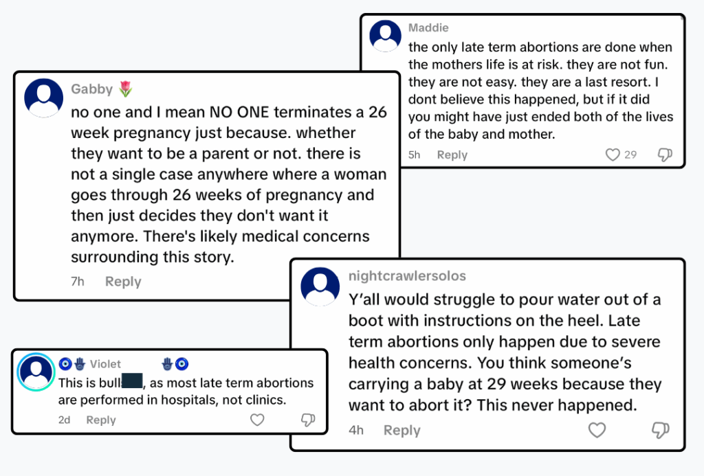Open nightcrawlersolos's avatar
The width and height of the screenshot is (704, 476).
click(320, 286)
